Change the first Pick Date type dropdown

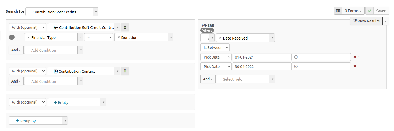(216, 57)
